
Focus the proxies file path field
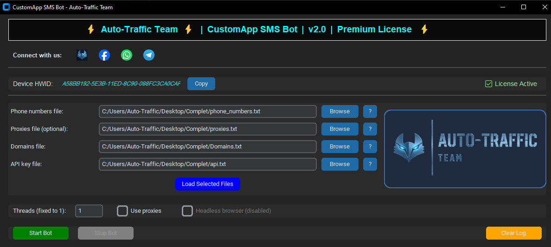click(x=208, y=129)
